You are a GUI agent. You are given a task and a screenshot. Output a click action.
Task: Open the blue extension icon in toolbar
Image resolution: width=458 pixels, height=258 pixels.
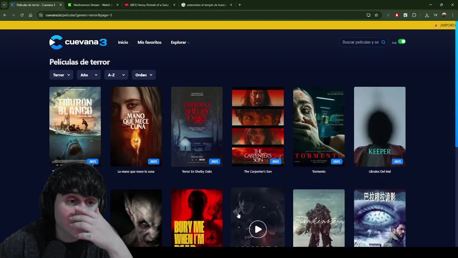pos(388,15)
